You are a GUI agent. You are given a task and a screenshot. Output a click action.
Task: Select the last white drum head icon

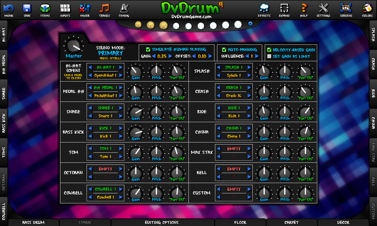pos(238,25)
